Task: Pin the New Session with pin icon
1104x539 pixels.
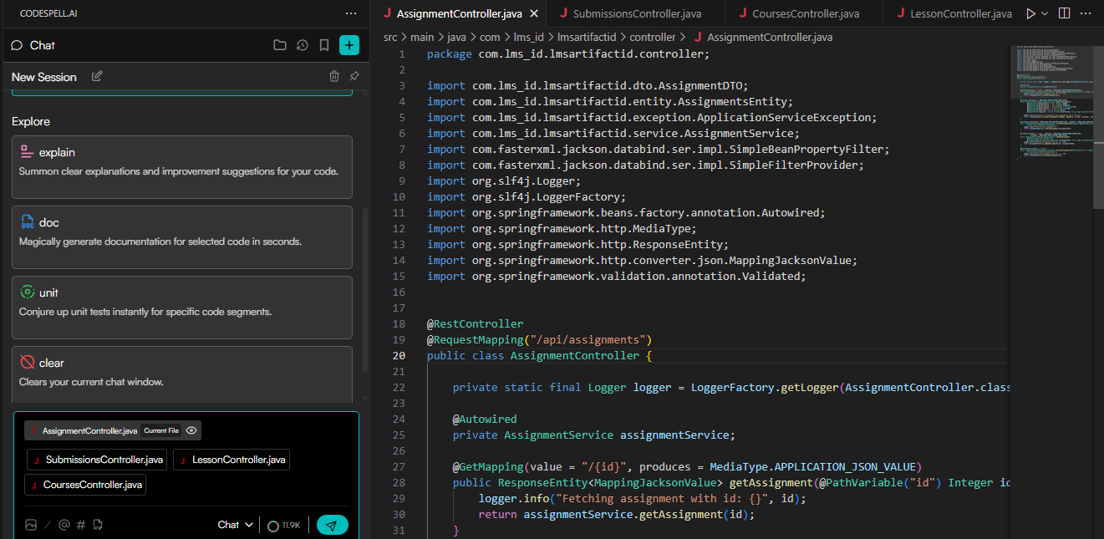Action: [x=354, y=76]
